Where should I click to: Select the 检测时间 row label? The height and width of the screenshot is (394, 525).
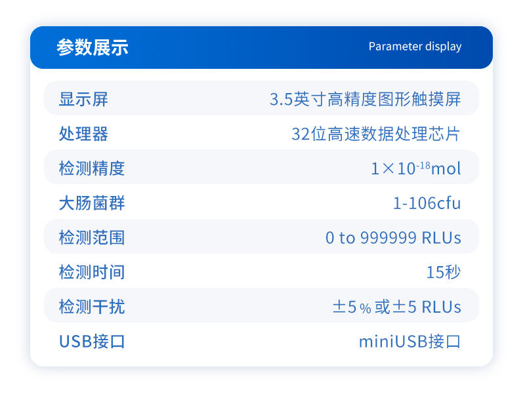pos(92,272)
